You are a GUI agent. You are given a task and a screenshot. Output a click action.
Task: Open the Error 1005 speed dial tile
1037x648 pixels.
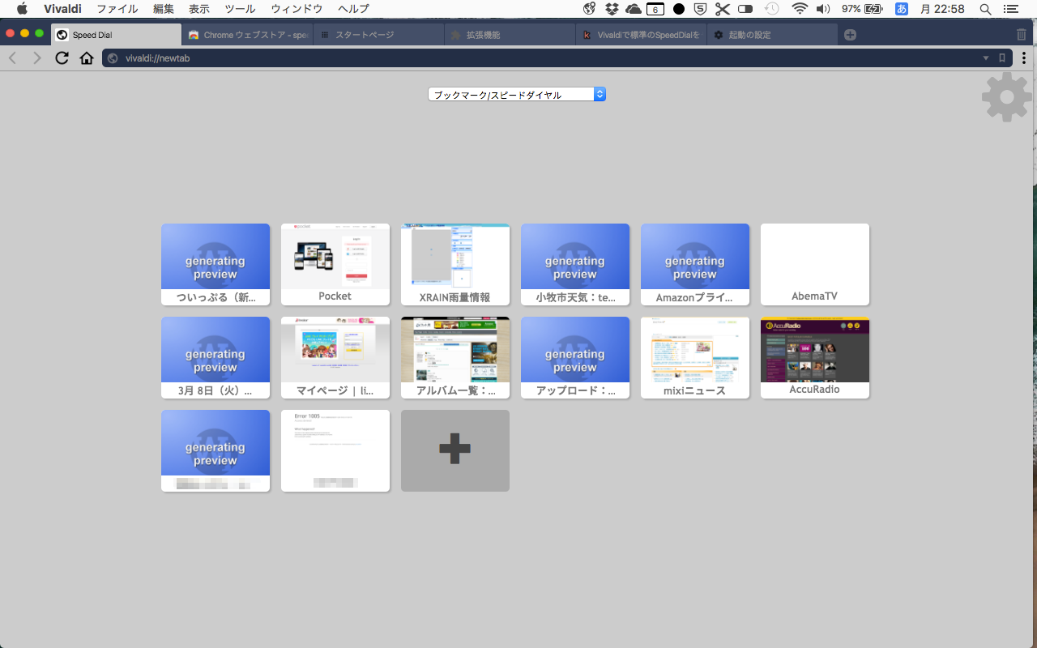click(335, 450)
